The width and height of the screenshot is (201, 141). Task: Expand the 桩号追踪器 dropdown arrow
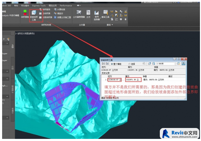pyautogui.click(x=100, y=18)
